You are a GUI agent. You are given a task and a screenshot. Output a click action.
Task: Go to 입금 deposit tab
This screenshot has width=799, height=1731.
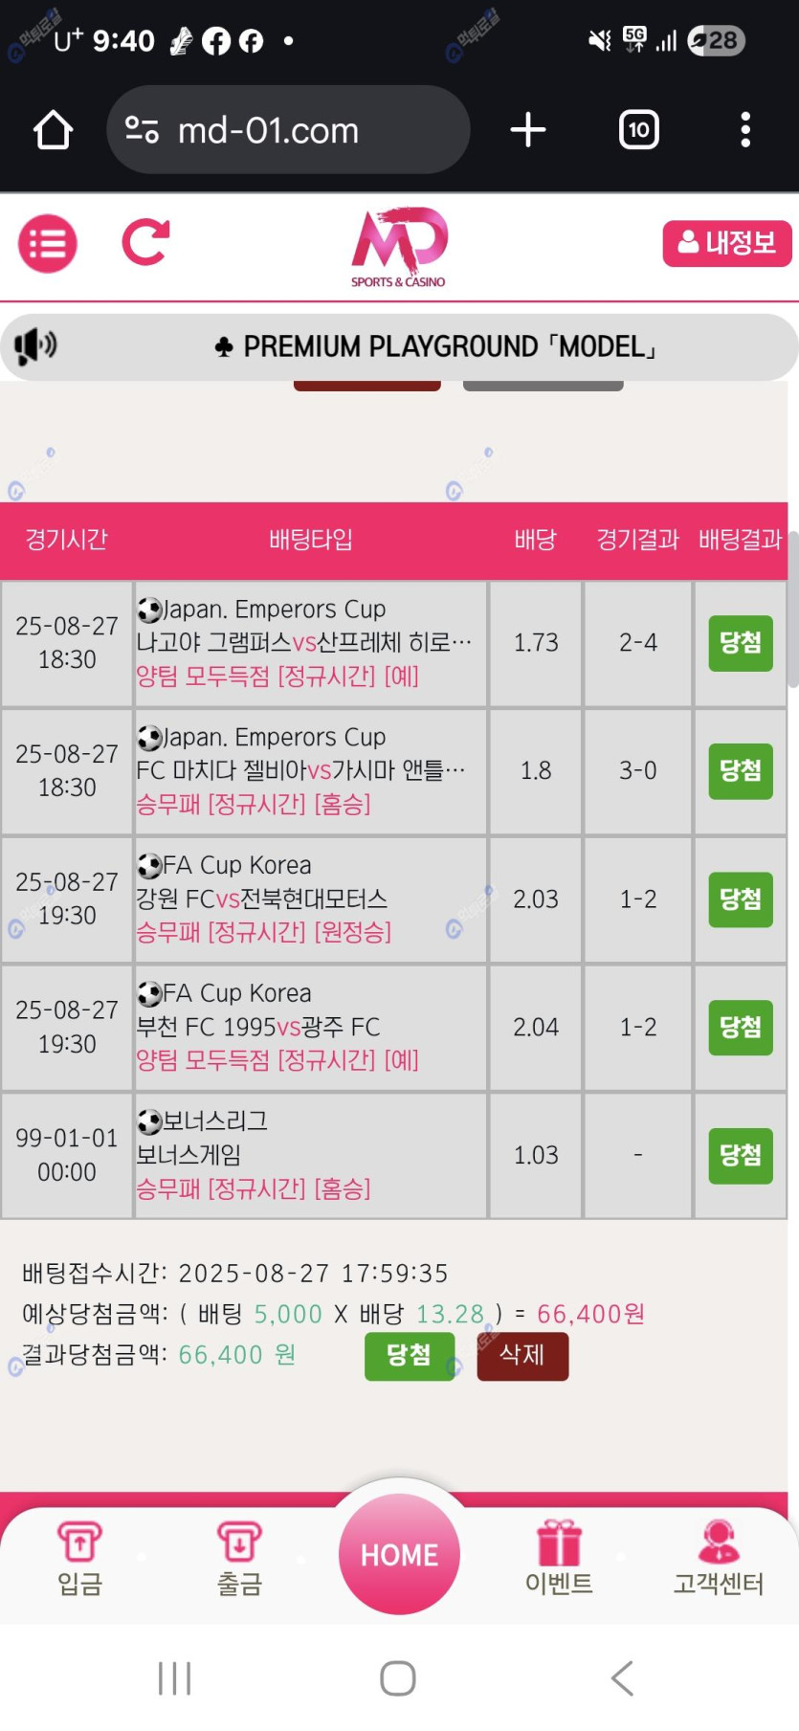pyautogui.click(x=79, y=1558)
